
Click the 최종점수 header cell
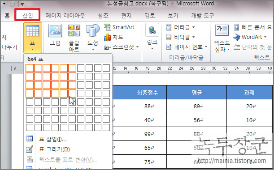(147, 92)
